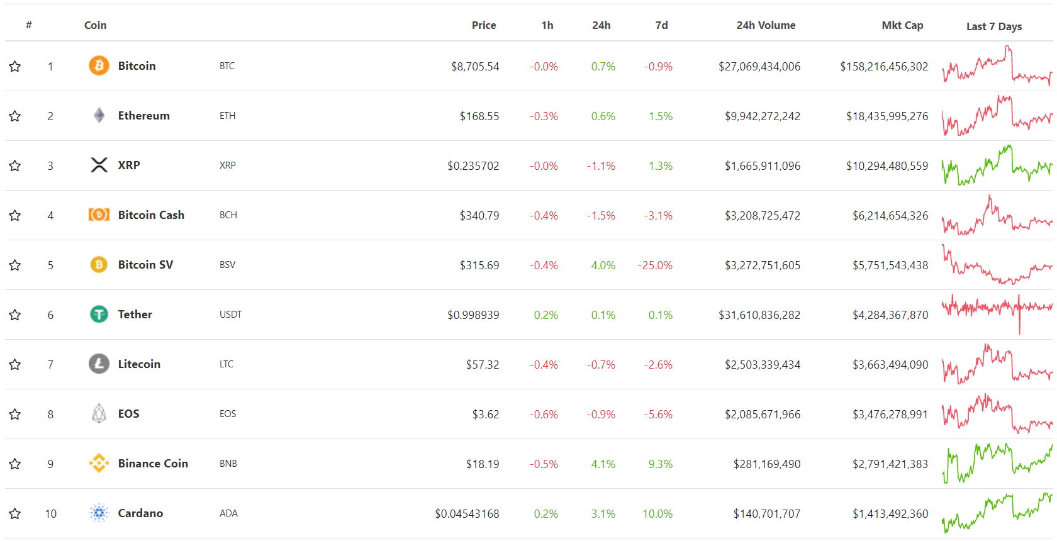Click the Litecoin logo icon
This screenshot has width=1057, height=541.
pos(99,364)
